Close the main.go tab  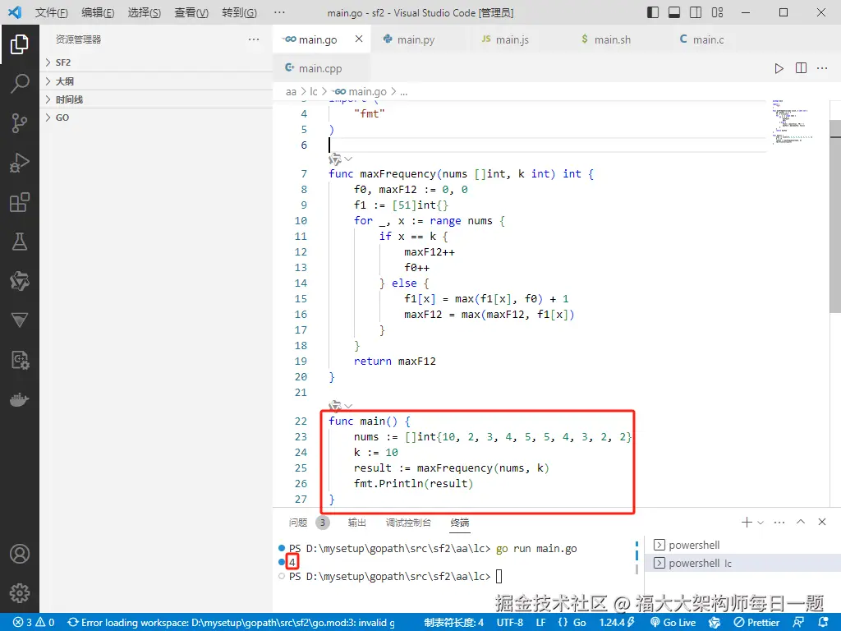click(x=359, y=39)
